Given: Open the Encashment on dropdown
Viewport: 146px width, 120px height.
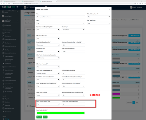Looking at the screenshot, I should coord(48,51).
